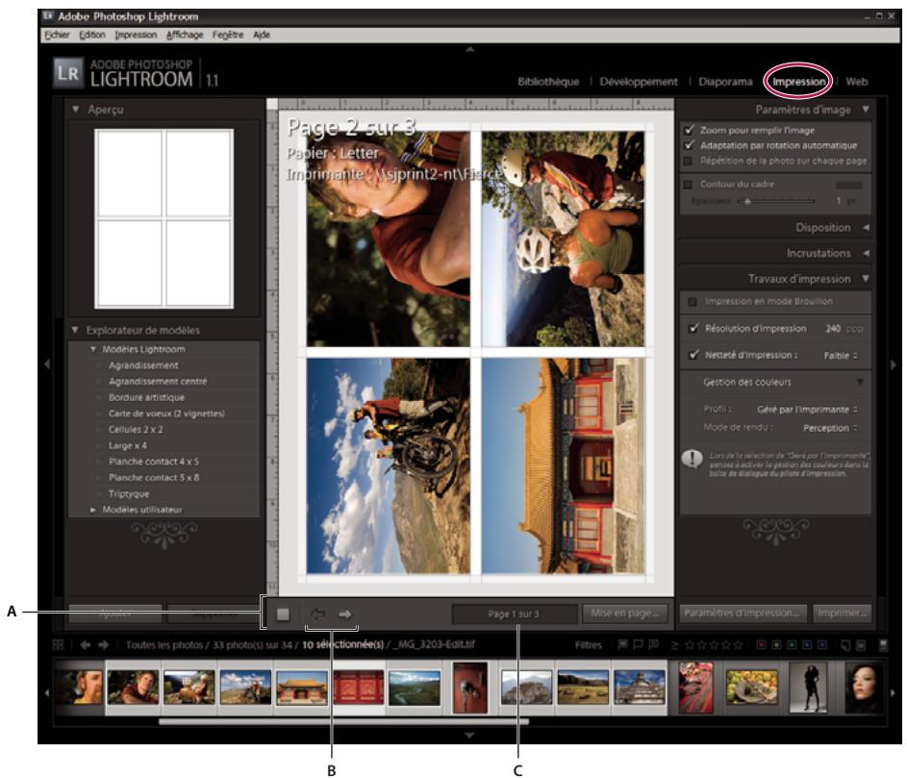The image size is (907, 778).
Task: Enable Impression en mode Brouillon
Action: coord(691,299)
